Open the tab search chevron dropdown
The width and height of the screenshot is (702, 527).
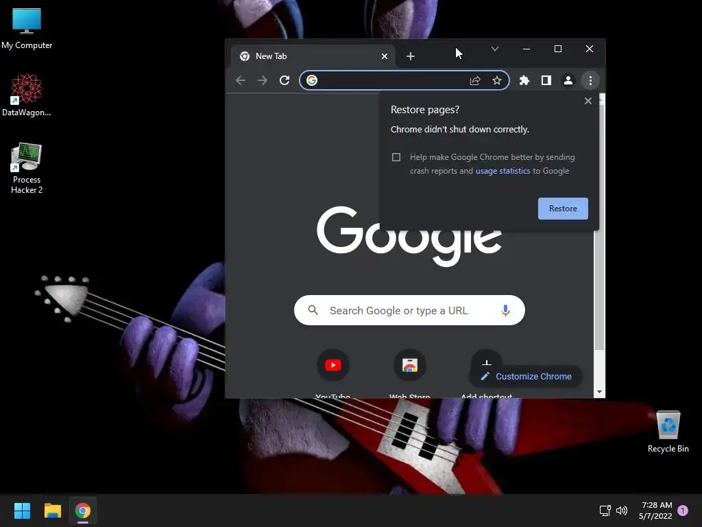[495, 49]
